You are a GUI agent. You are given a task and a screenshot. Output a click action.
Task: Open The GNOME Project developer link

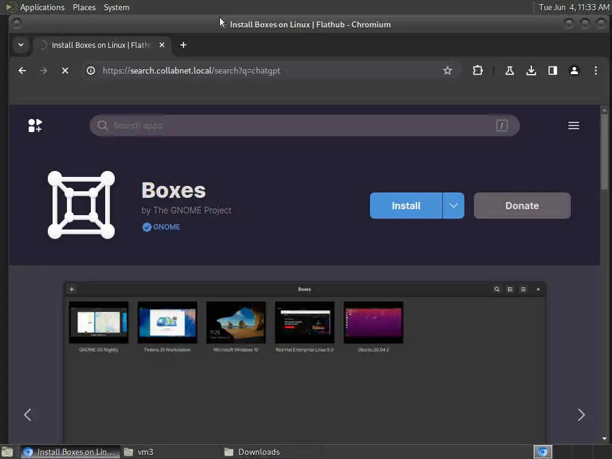click(x=192, y=210)
